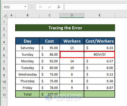
Task: Select the cost cell with 73.00
Action: tap(50, 74)
